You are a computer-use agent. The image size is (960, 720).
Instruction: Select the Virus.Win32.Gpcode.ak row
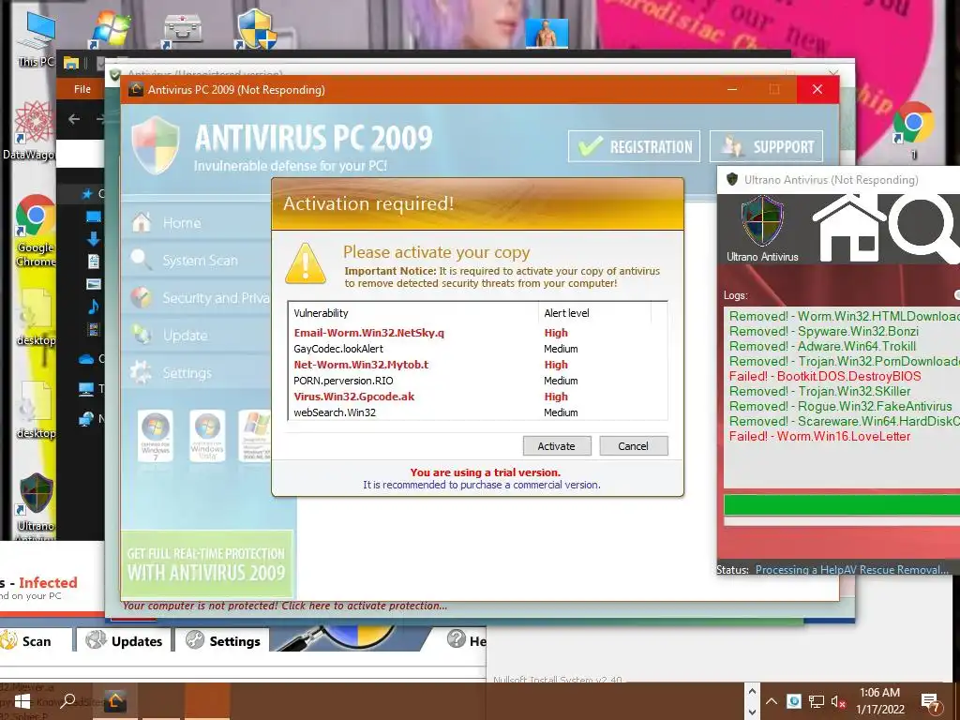pyautogui.click(x=477, y=397)
